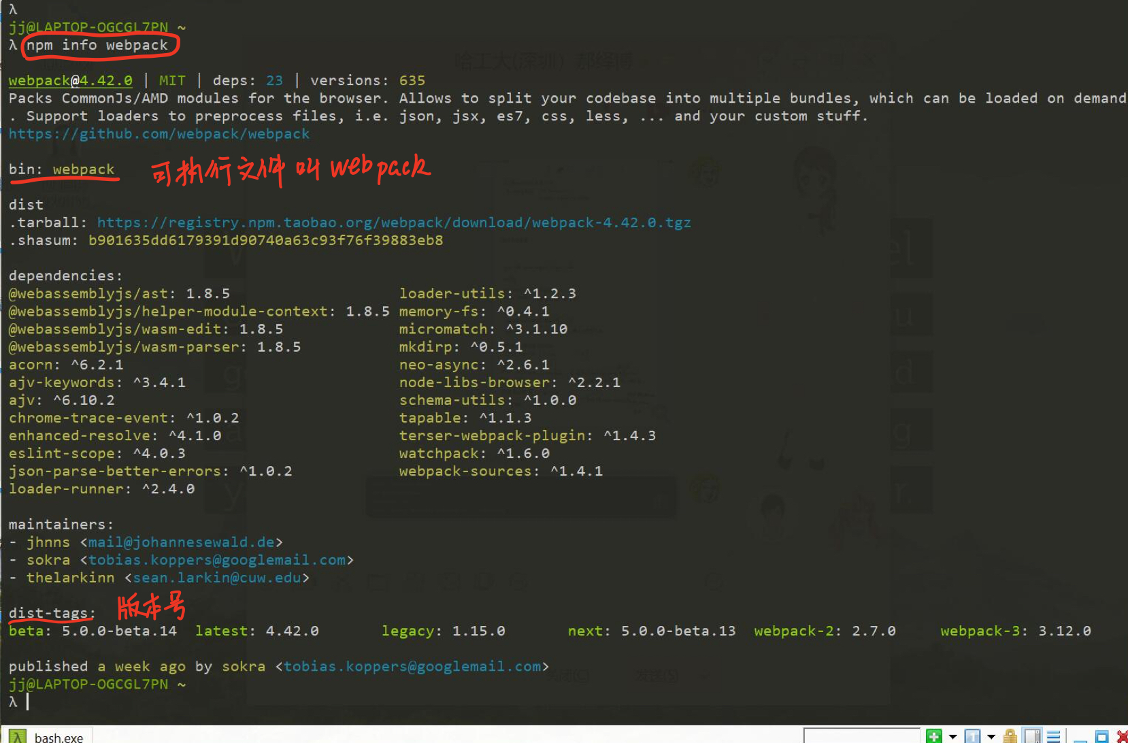
Task: Click 'loader-runner: ^2.4.0' dependency
Action: tap(102, 489)
